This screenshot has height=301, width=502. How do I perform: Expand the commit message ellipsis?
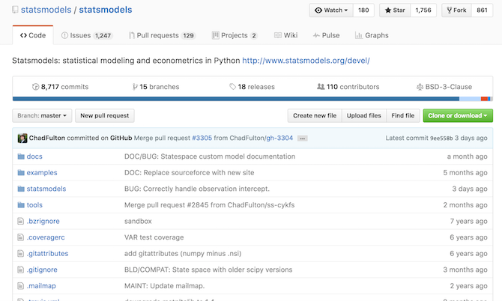(303, 139)
